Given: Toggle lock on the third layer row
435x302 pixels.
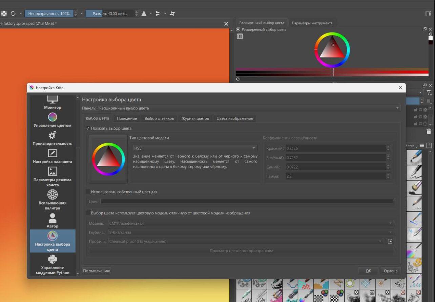Looking at the screenshot, I should click(415, 124).
